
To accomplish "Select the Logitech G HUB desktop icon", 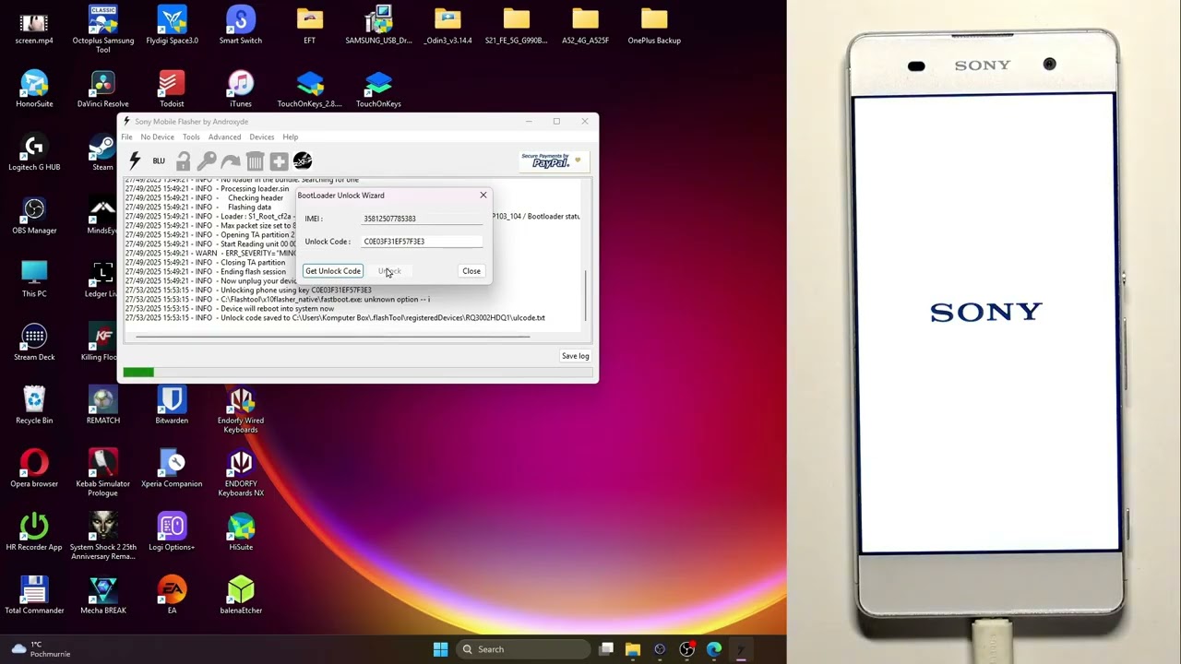I will (34, 153).
